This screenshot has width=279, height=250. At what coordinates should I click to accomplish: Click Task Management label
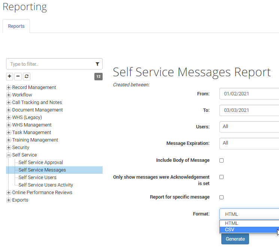click(32, 132)
